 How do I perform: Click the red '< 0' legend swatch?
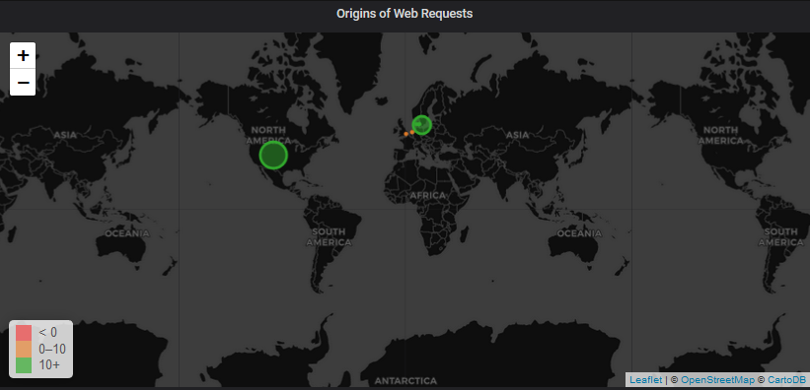[24, 333]
